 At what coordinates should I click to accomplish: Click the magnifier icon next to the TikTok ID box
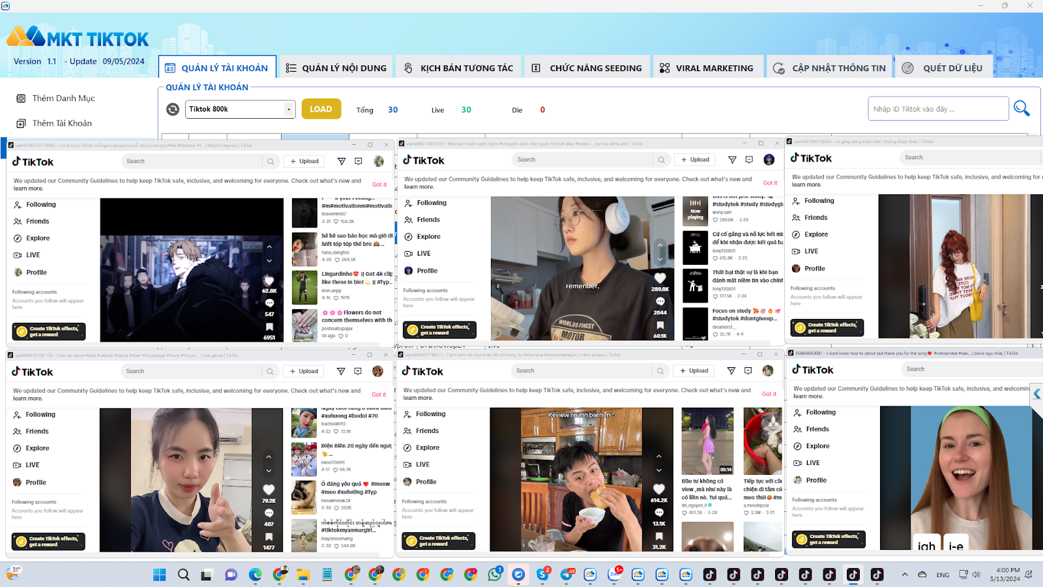coord(1021,108)
